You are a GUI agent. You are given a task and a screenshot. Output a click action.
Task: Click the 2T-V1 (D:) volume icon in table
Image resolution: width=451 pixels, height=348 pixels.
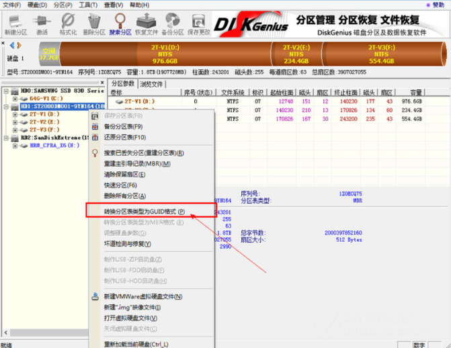pos(119,101)
